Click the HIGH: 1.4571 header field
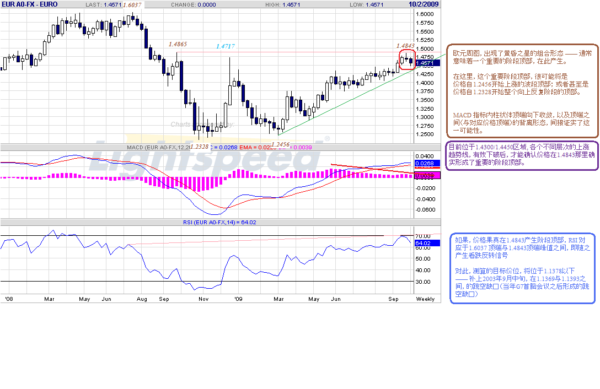 283,5
